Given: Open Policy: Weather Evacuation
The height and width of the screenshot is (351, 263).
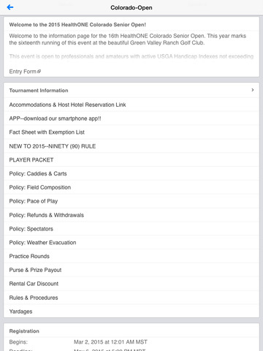Looking at the screenshot, I should pyautogui.click(x=131, y=243).
